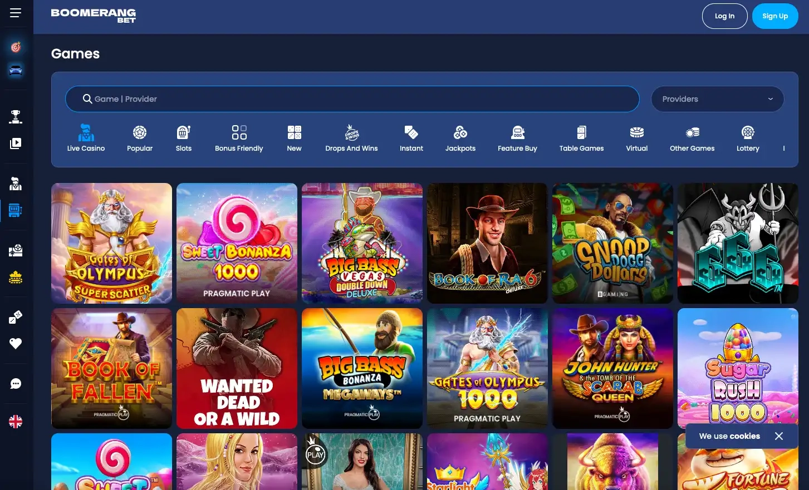This screenshot has width=809, height=490.
Task: Select the Feature Buy category
Action: tap(517, 138)
